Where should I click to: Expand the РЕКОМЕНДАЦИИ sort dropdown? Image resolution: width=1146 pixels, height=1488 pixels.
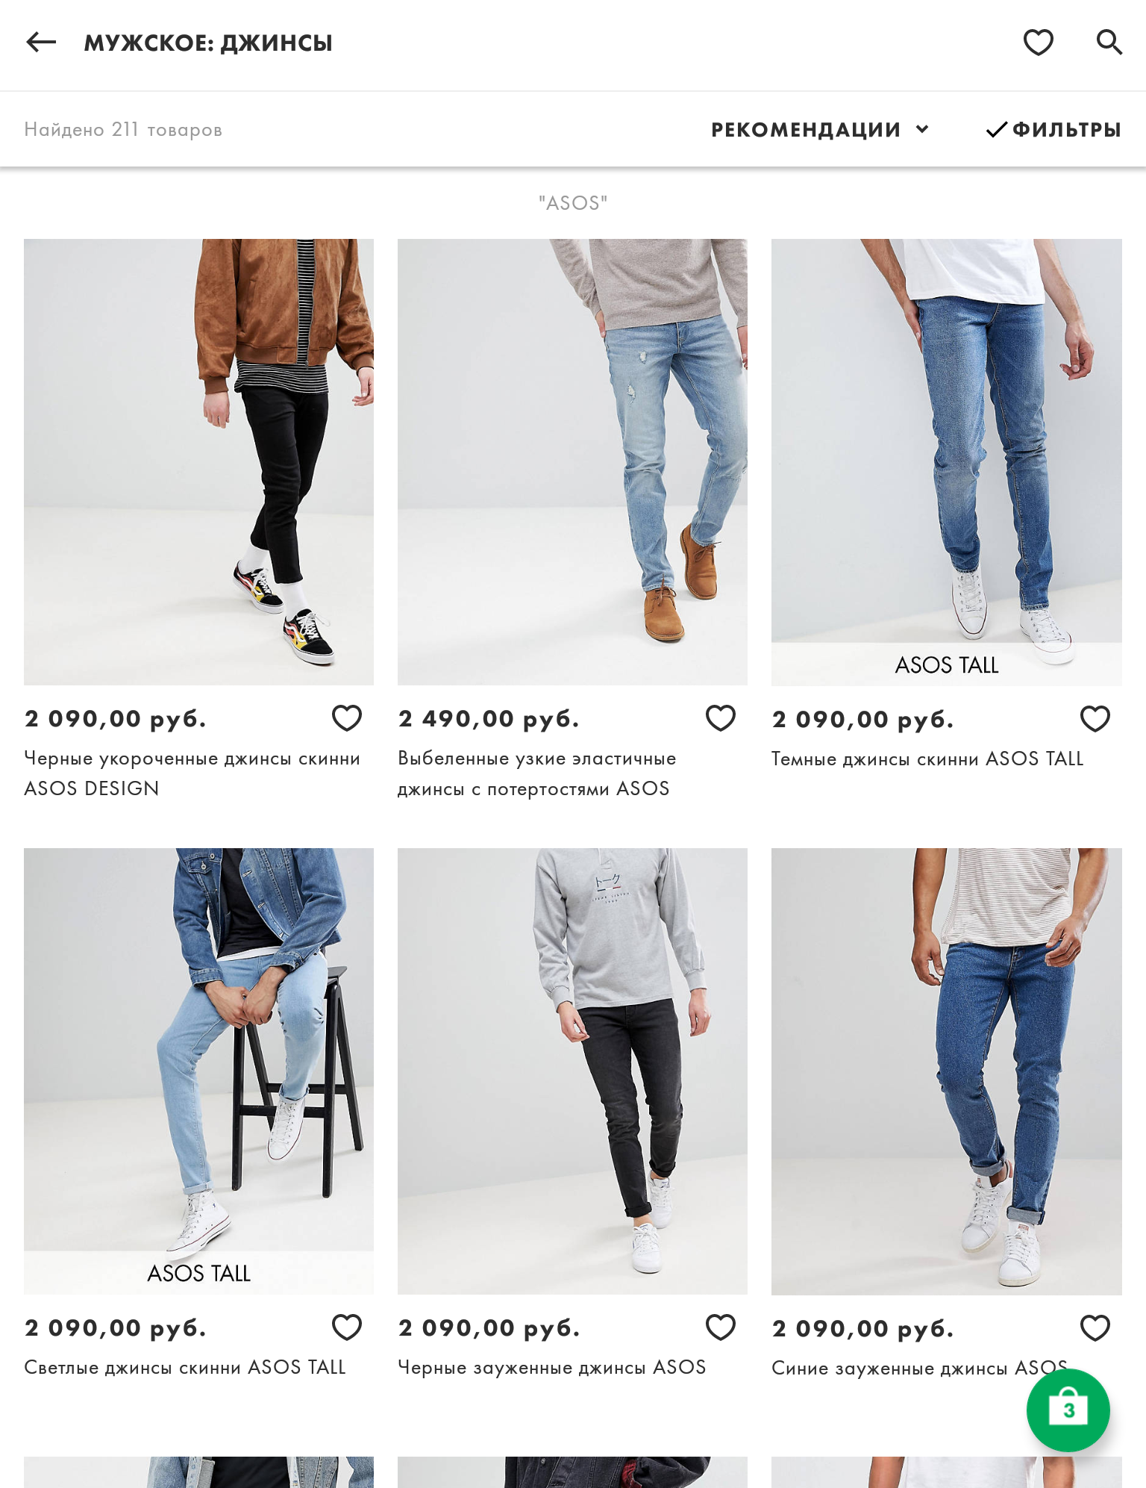click(x=820, y=129)
